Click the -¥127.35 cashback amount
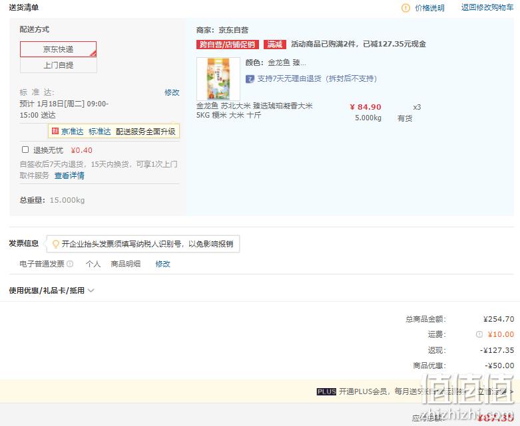 point(497,350)
